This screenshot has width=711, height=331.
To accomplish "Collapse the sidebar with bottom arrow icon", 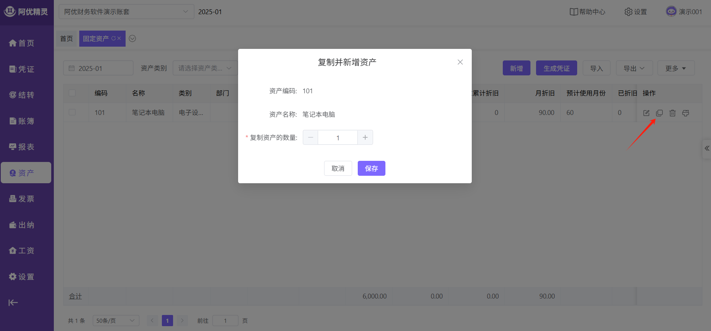I will 13,302.
